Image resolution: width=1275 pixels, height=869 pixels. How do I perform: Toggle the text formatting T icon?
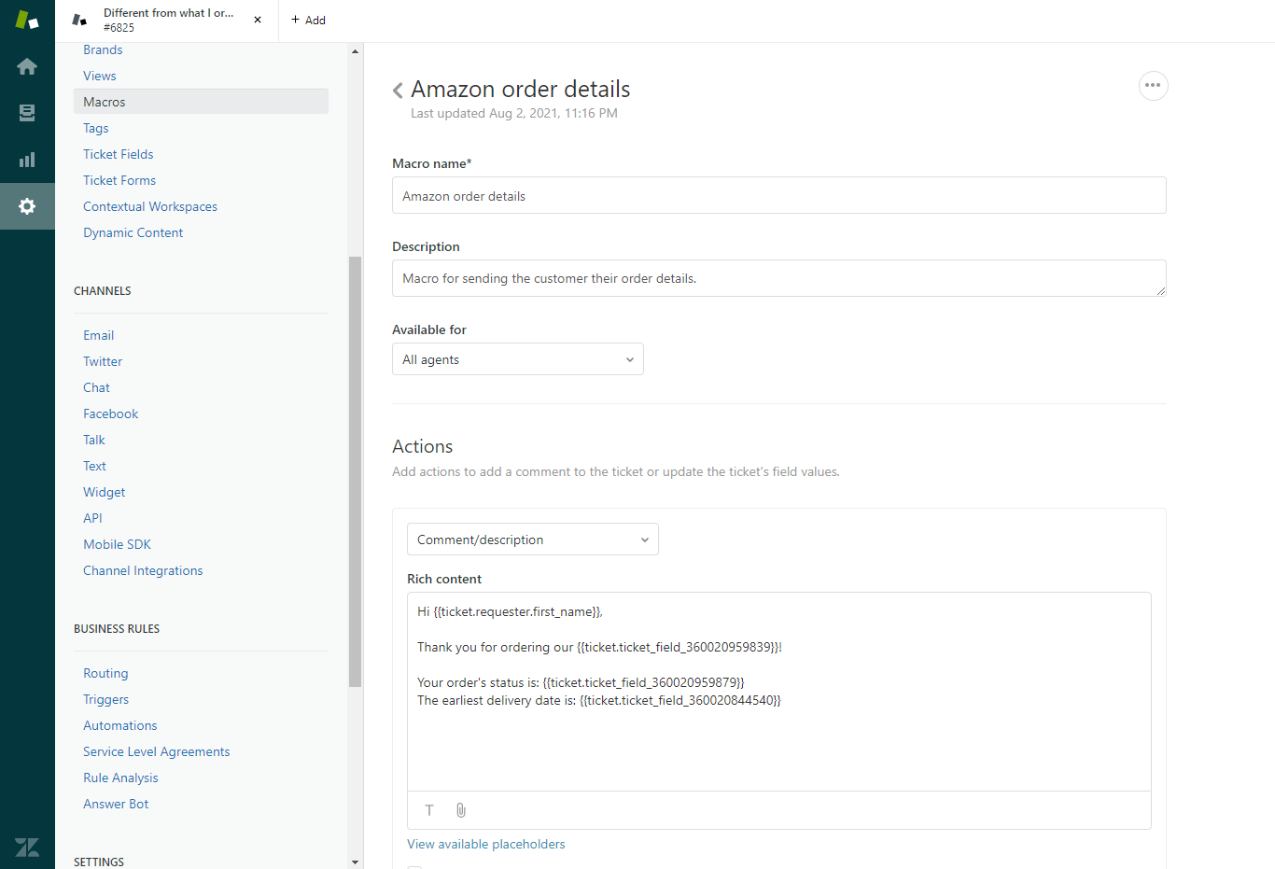[429, 810]
